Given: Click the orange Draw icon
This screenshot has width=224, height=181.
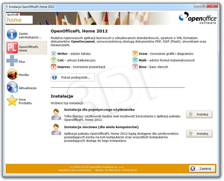Looking at the screenshot, I should [x=135, y=54].
